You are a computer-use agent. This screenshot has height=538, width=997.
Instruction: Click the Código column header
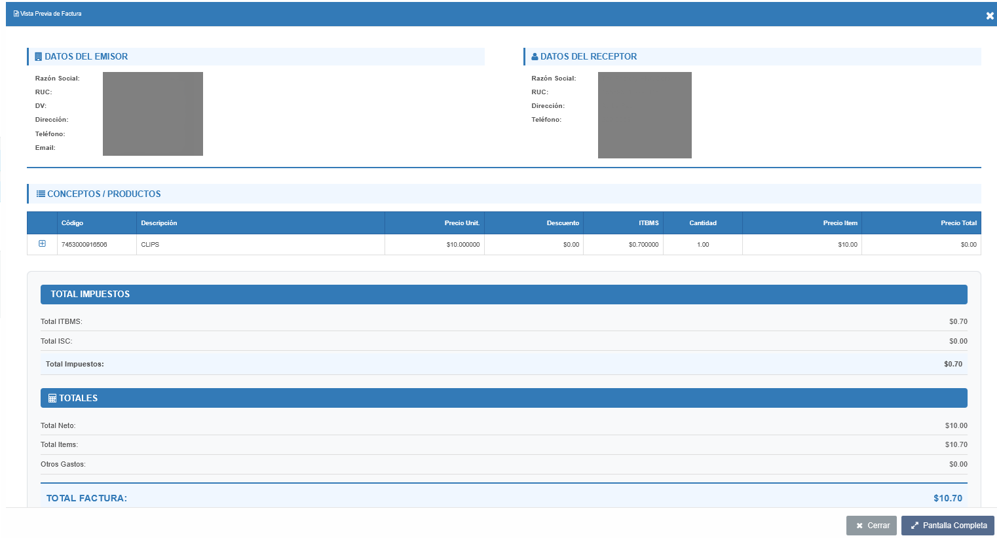pos(72,223)
